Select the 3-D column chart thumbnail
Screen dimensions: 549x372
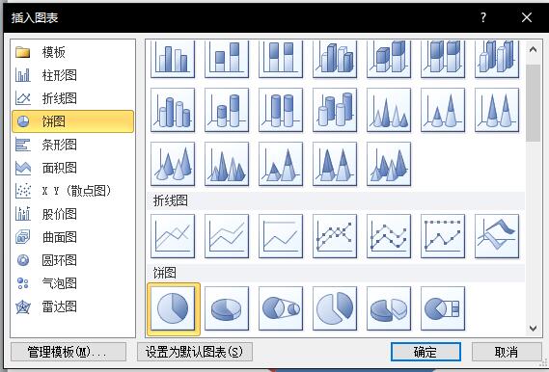[497, 59]
